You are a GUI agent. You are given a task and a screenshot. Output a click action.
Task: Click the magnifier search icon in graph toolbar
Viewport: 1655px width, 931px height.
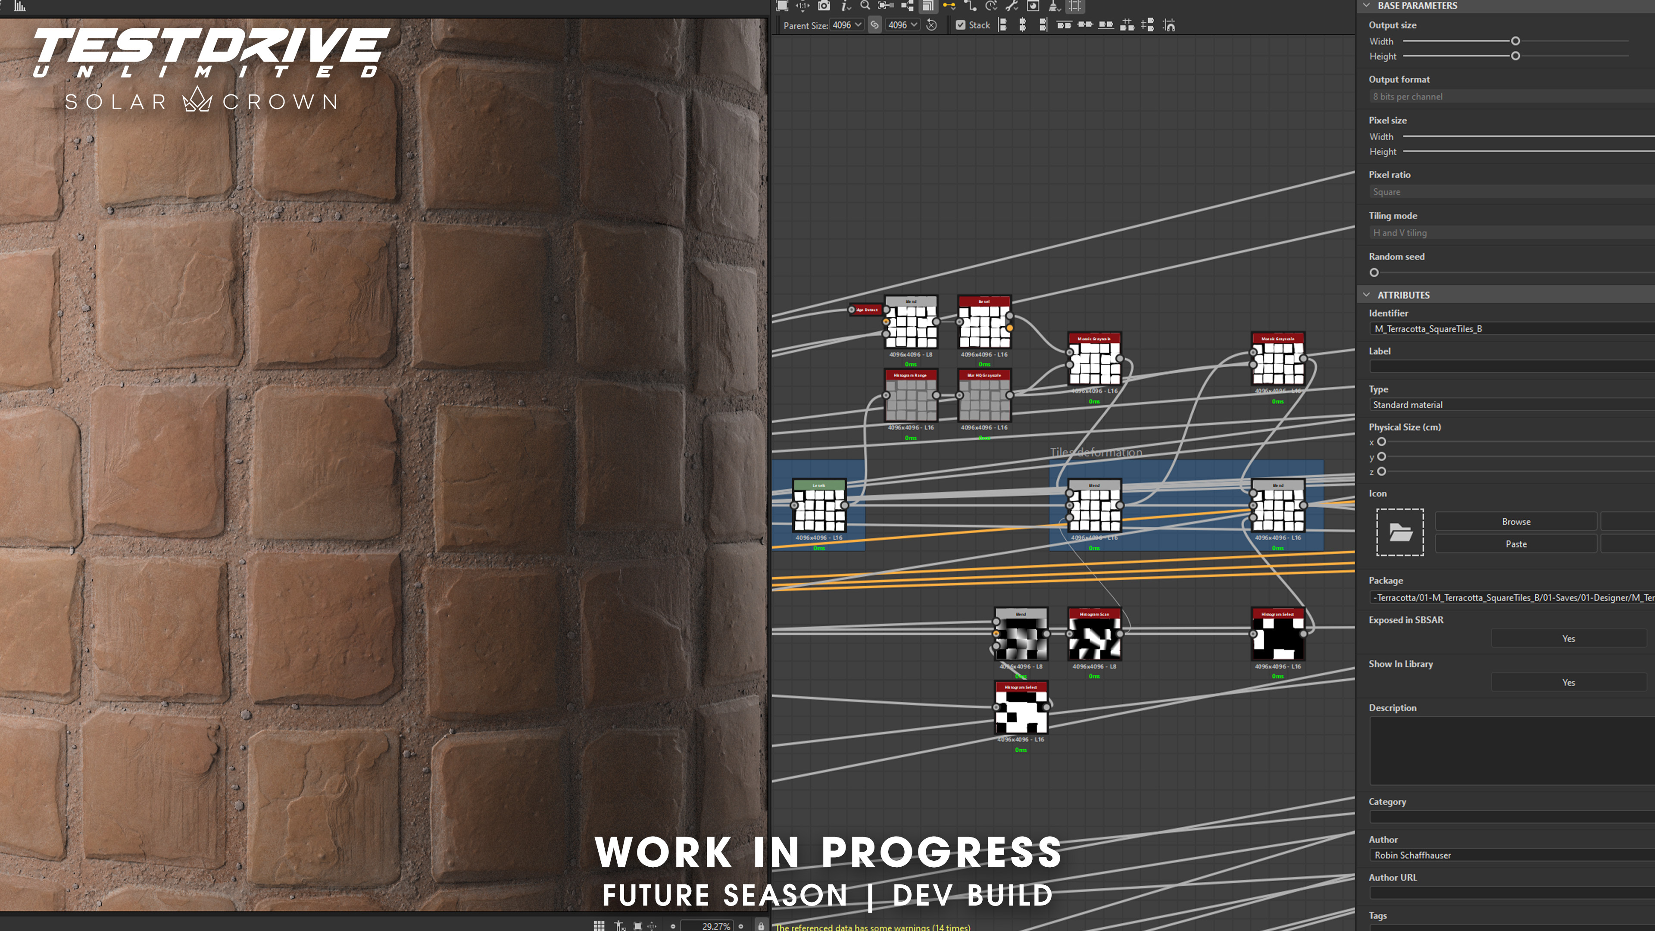tap(865, 6)
